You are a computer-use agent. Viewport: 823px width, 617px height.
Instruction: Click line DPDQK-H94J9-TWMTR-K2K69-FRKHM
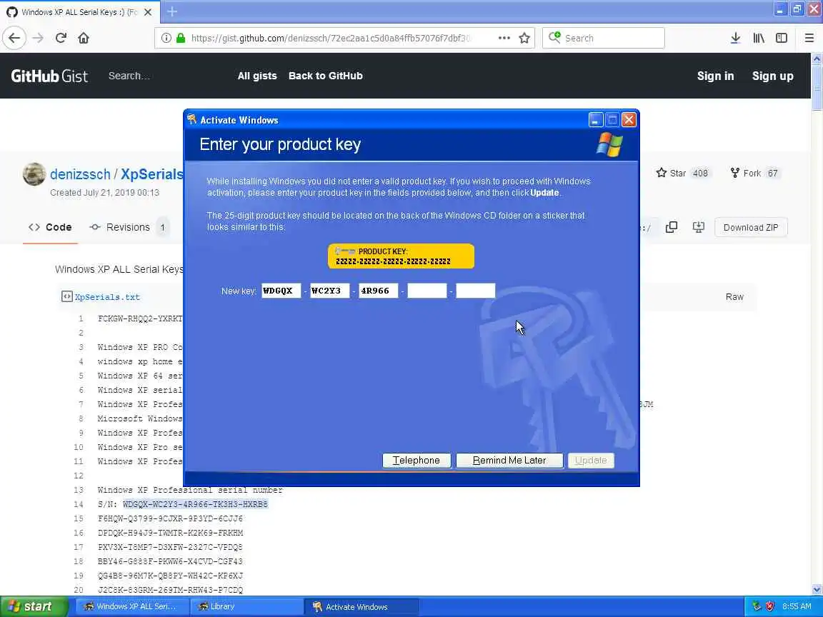(x=170, y=533)
